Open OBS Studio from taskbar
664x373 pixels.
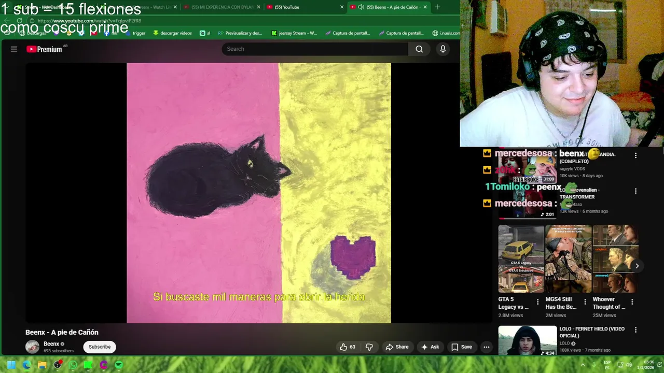tap(58, 365)
